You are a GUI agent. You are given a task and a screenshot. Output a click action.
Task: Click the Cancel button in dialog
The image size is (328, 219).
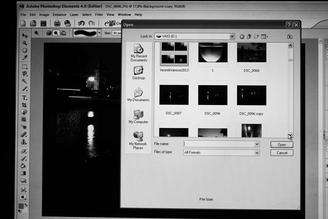click(x=282, y=153)
